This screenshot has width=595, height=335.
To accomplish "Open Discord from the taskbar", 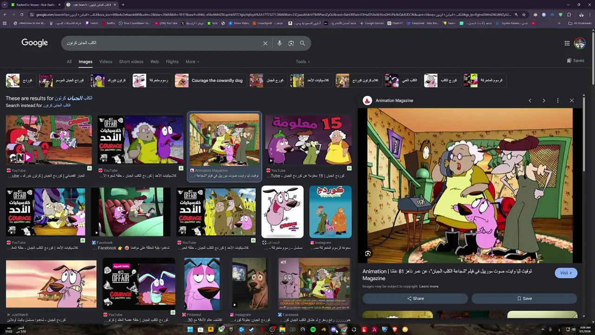I will [333, 330].
